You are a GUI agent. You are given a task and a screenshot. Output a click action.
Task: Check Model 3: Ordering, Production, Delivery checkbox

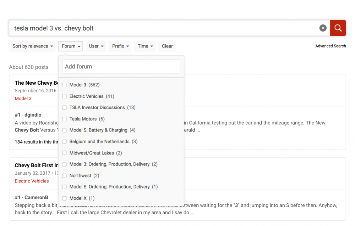[x=65, y=164]
